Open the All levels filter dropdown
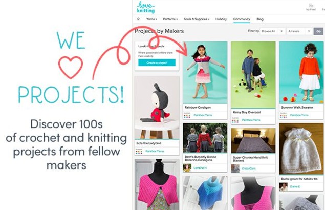 [x=299, y=31]
